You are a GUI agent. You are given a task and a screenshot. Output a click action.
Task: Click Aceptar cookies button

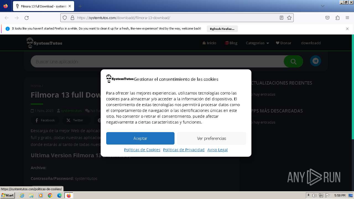tap(140, 138)
